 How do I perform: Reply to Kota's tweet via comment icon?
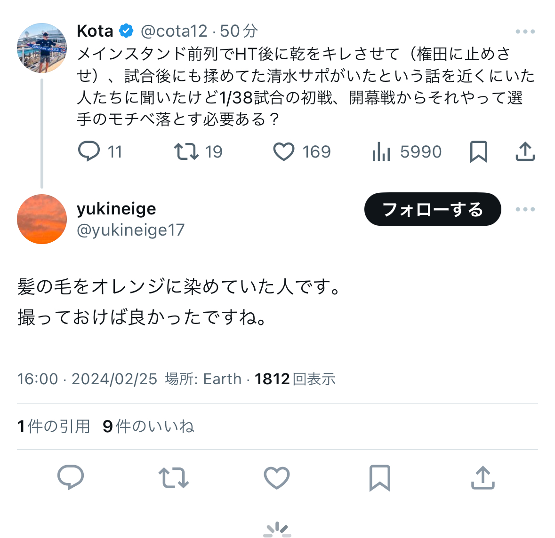pyautogui.click(x=89, y=151)
